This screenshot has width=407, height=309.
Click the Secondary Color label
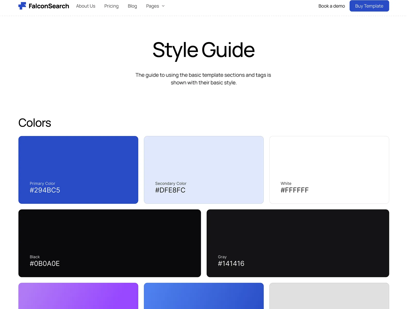[x=171, y=184]
